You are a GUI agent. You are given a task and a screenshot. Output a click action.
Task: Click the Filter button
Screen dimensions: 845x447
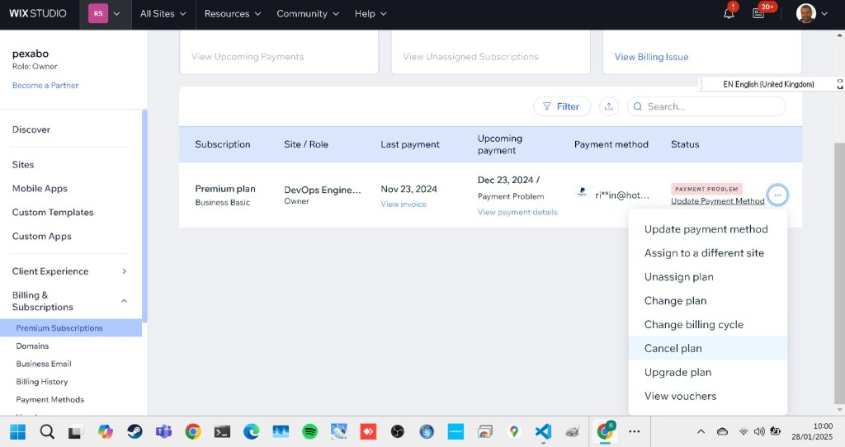click(561, 106)
